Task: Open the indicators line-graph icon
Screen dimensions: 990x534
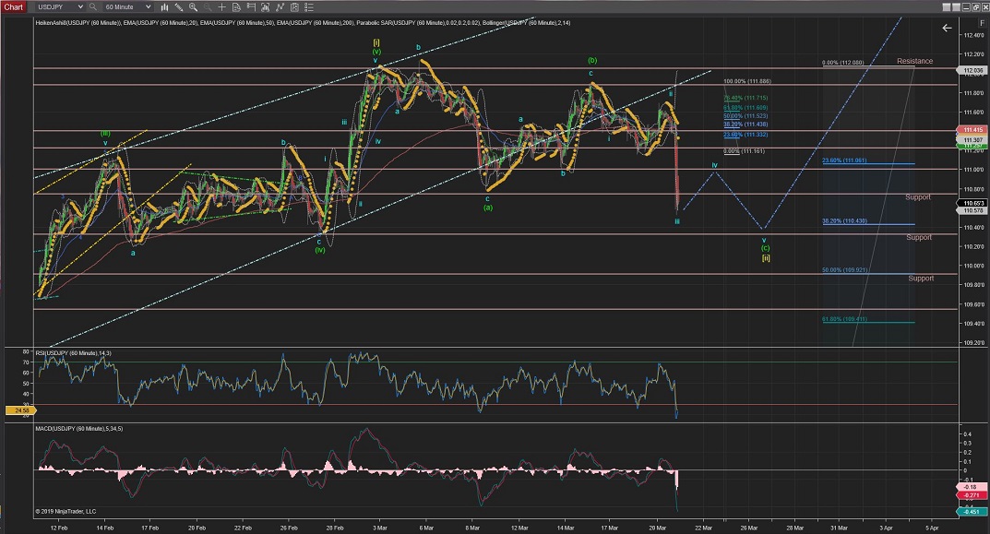Action: tap(280, 7)
